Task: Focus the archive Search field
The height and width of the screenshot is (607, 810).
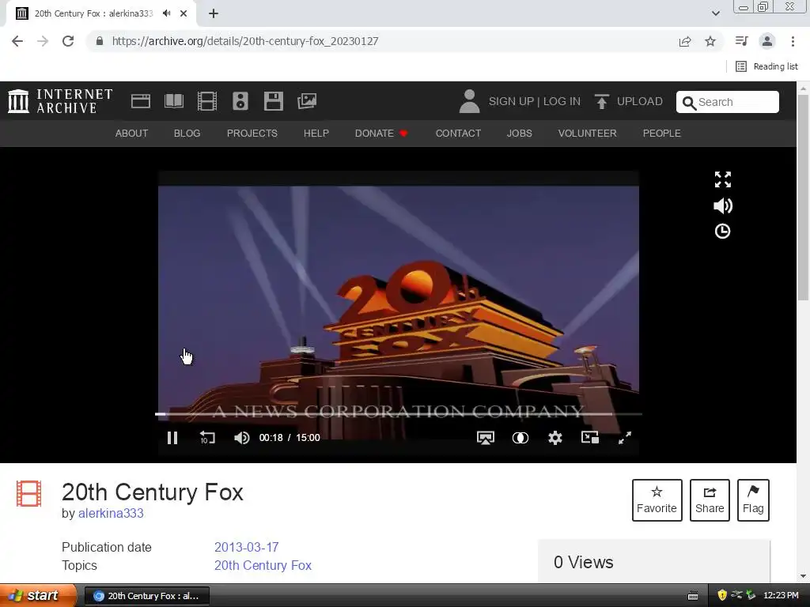Action: point(728,102)
